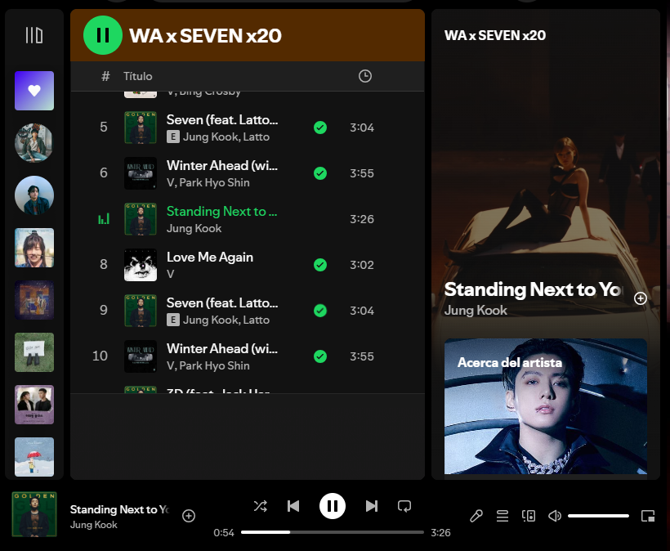The image size is (670, 551).
Task: Pause playback in bottom player bar
Action: [333, 506]
